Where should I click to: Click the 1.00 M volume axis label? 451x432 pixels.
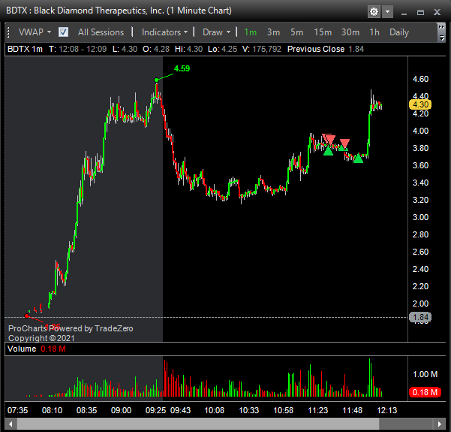[425, 374]
